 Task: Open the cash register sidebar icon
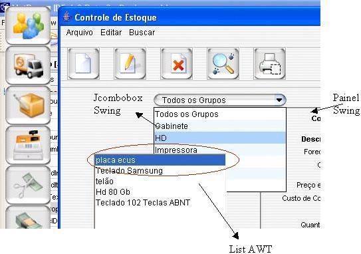point(28,146)
